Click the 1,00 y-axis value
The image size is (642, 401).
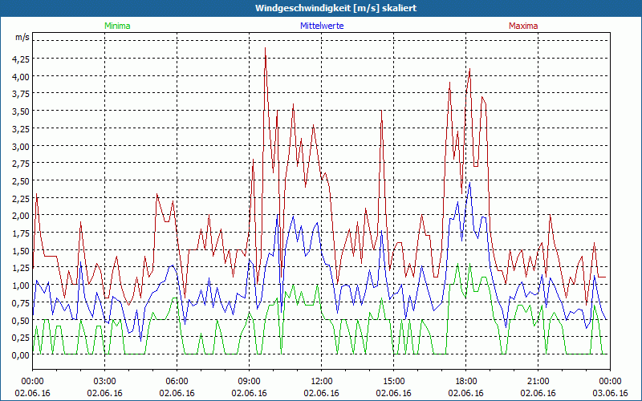click(x=21, y=286)
